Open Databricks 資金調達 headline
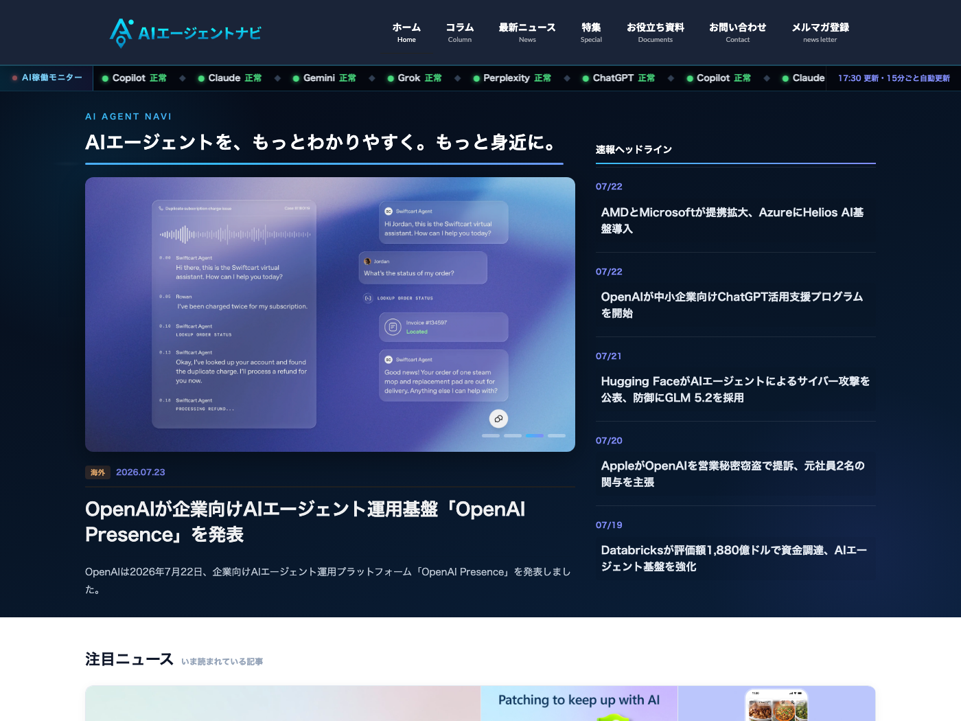Image resolution: width=961 pixels, height=721 pixels. tap(734, 558)
